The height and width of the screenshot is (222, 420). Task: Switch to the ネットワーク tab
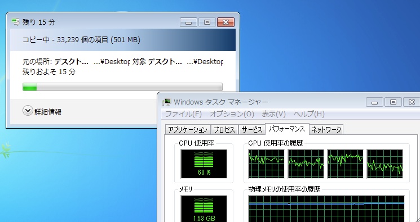point(326,130)
